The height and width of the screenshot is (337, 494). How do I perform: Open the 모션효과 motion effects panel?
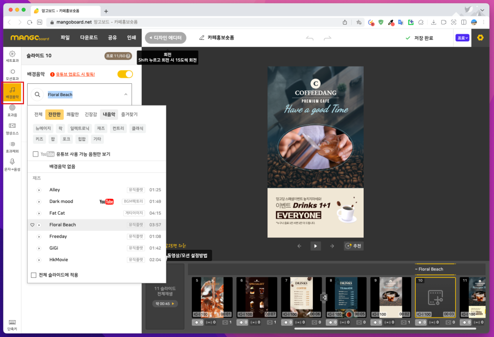[x=12, y=75]
